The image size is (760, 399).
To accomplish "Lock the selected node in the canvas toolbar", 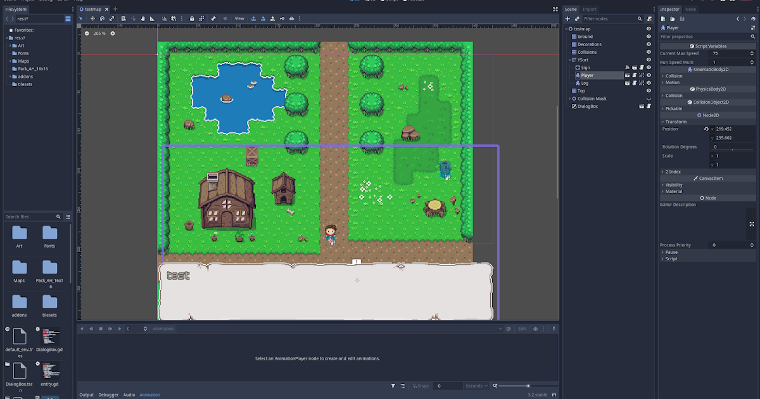I will (192, 18).
